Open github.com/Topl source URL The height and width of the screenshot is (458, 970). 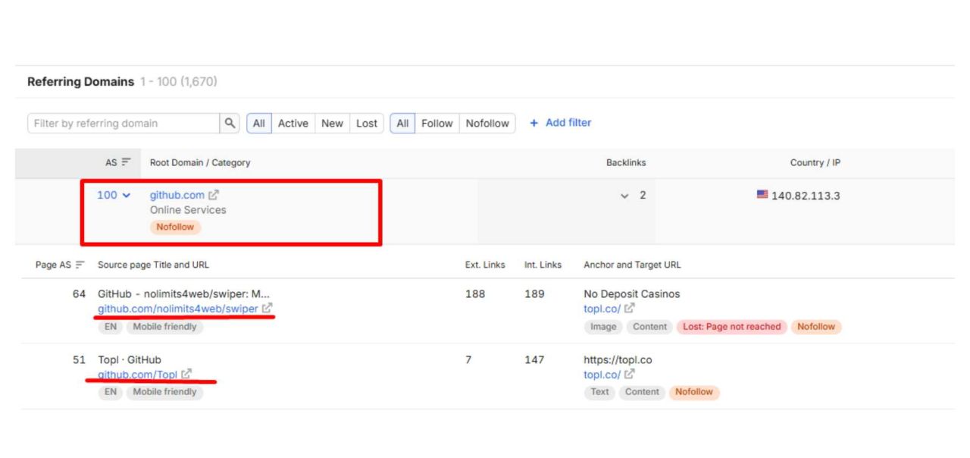[137, 374]
